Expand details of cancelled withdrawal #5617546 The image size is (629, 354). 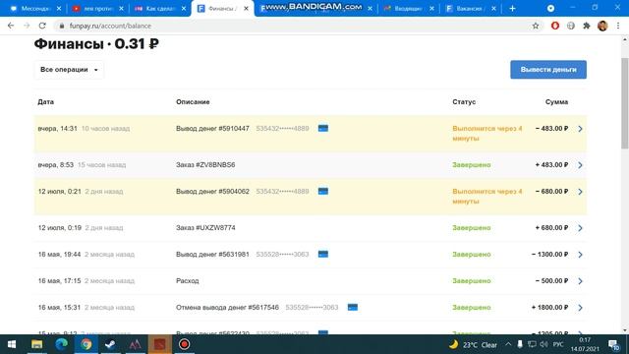[580, 308]
